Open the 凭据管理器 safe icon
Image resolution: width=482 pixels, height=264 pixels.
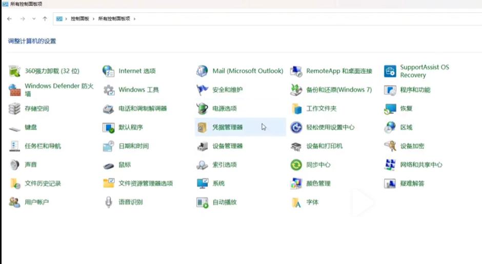click(x=202, y=127)
